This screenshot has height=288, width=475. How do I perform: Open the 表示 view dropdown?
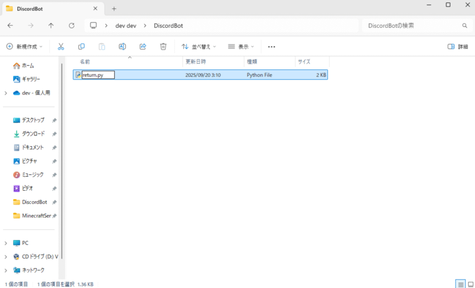[241, 46]
